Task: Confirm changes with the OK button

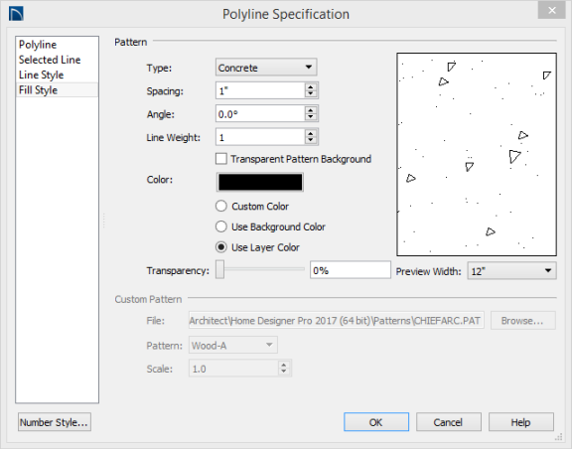Action: pyautogui.click(x=376, y=422)
